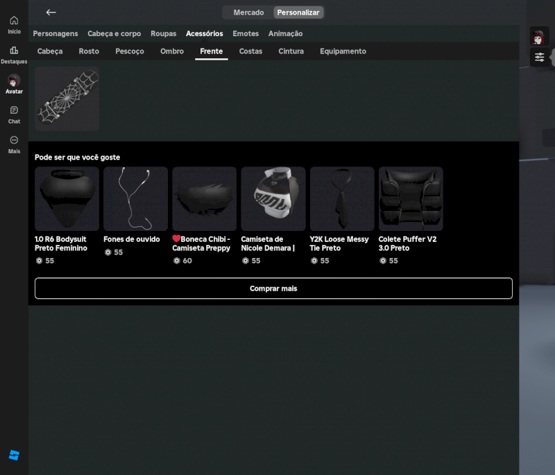Open the Mais more options icon
The height and width of the screenshot is (475, 555).
click(x=14, y=144)
